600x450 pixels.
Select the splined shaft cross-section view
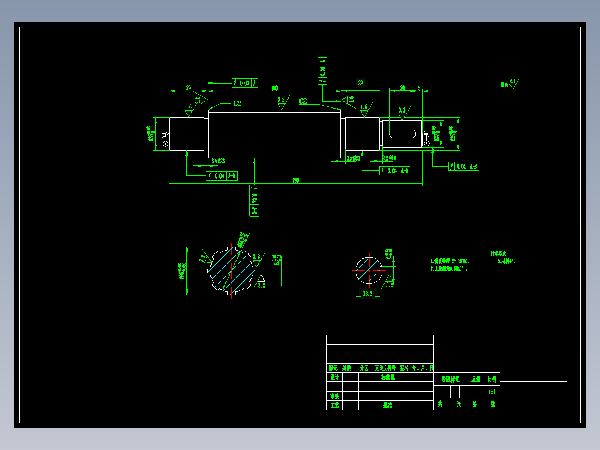pyautogui.click(x=231, y=271)
